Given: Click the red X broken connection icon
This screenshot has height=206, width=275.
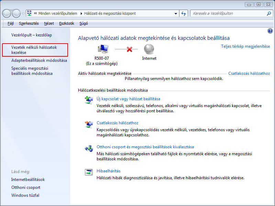Looking at the screenshot, I should tap(130, 49).
